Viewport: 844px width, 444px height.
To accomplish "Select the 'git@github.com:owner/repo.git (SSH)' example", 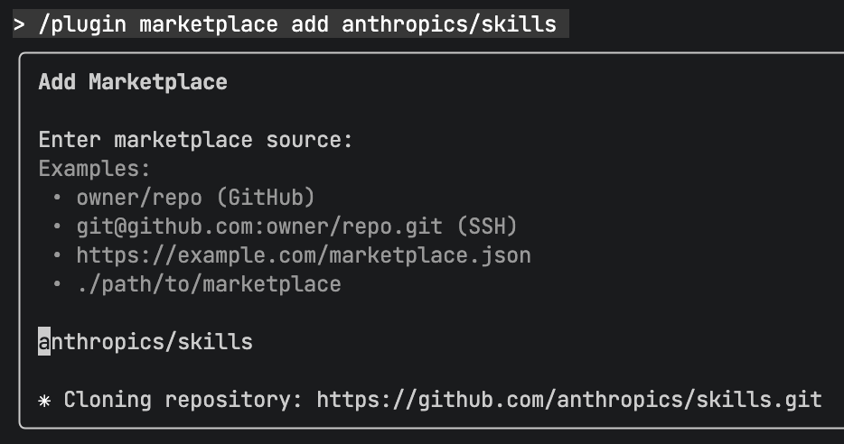I will (296, 227).
